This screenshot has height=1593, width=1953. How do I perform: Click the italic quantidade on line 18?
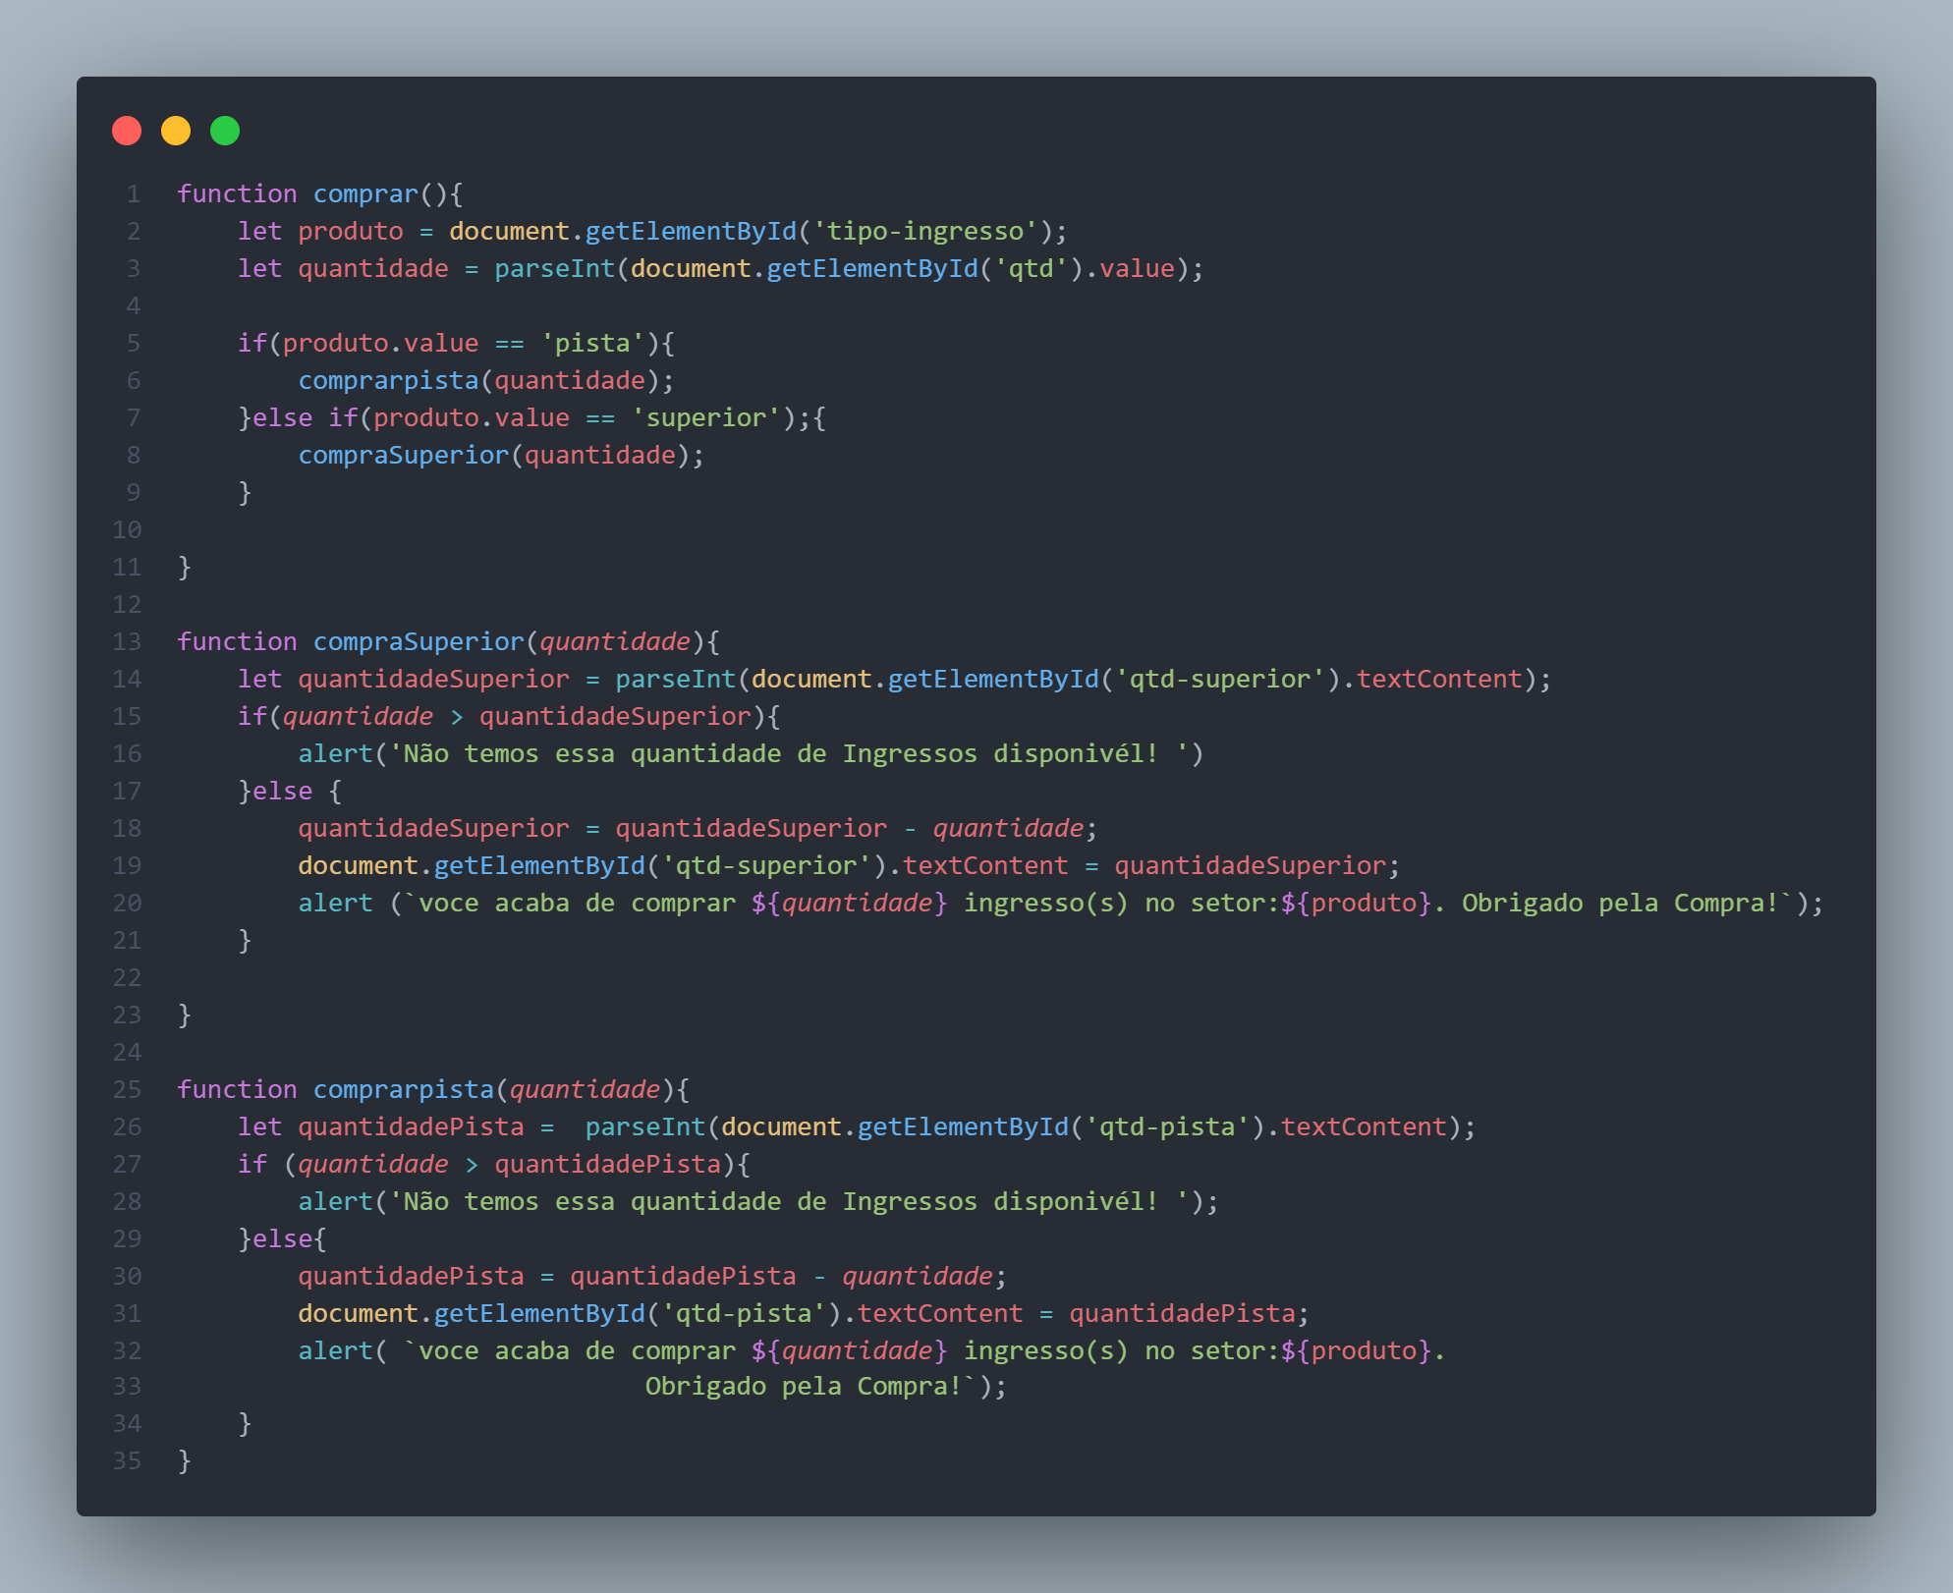click(1008, 828)
